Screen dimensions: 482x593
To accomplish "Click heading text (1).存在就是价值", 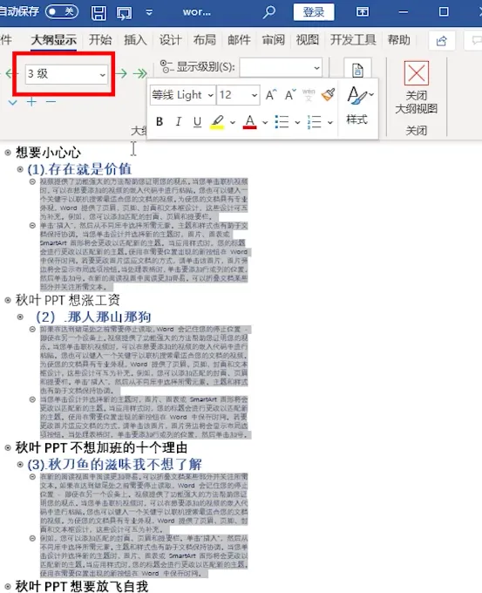I will [79, 169].
